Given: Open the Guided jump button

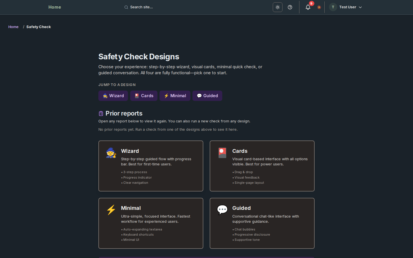Looking at the screenshot, I should click(207, 96).
